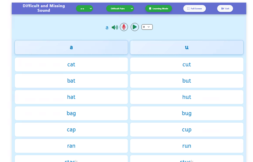Click the word 'cap'
The image size is (253, 162).
coord(71,130)
